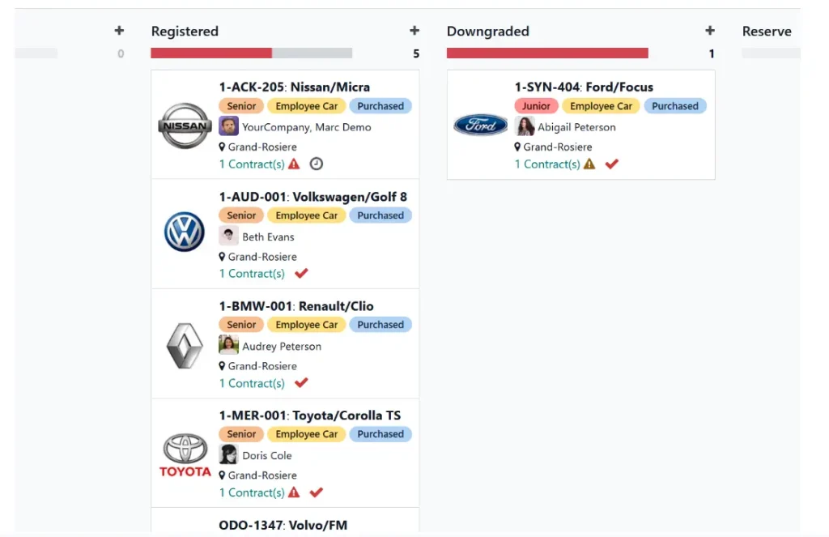This screenshot has width=829, height=537.
Task: Click the red checkmark on Volkswagen/Golf 8
Action: click(301, 274)
